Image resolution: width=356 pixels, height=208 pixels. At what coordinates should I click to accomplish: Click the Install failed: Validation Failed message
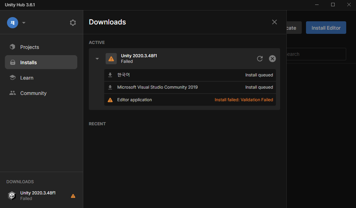pos(244,100)
